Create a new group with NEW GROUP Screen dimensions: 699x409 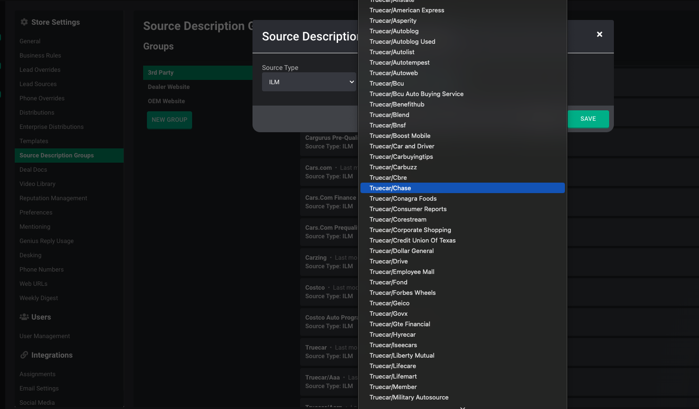[169, 120]
